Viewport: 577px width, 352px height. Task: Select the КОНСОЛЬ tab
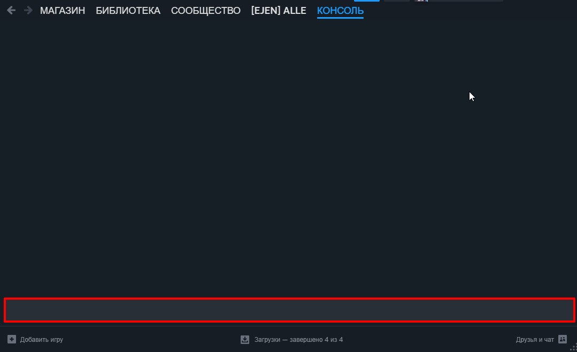click(x=341, y=11)
